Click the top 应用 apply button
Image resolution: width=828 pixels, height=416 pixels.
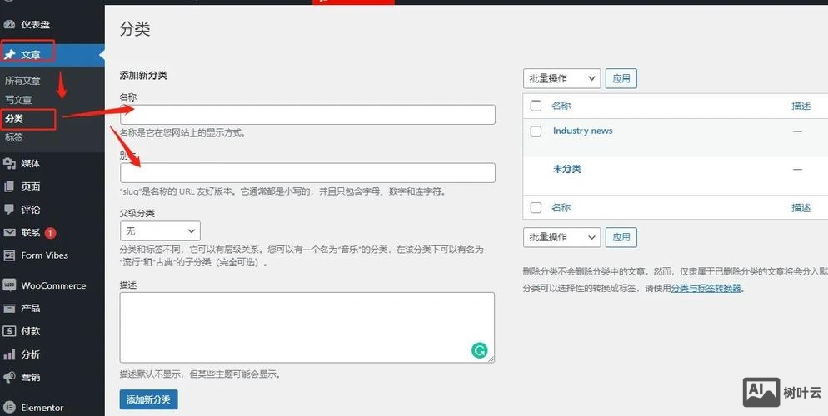(621, 78)
